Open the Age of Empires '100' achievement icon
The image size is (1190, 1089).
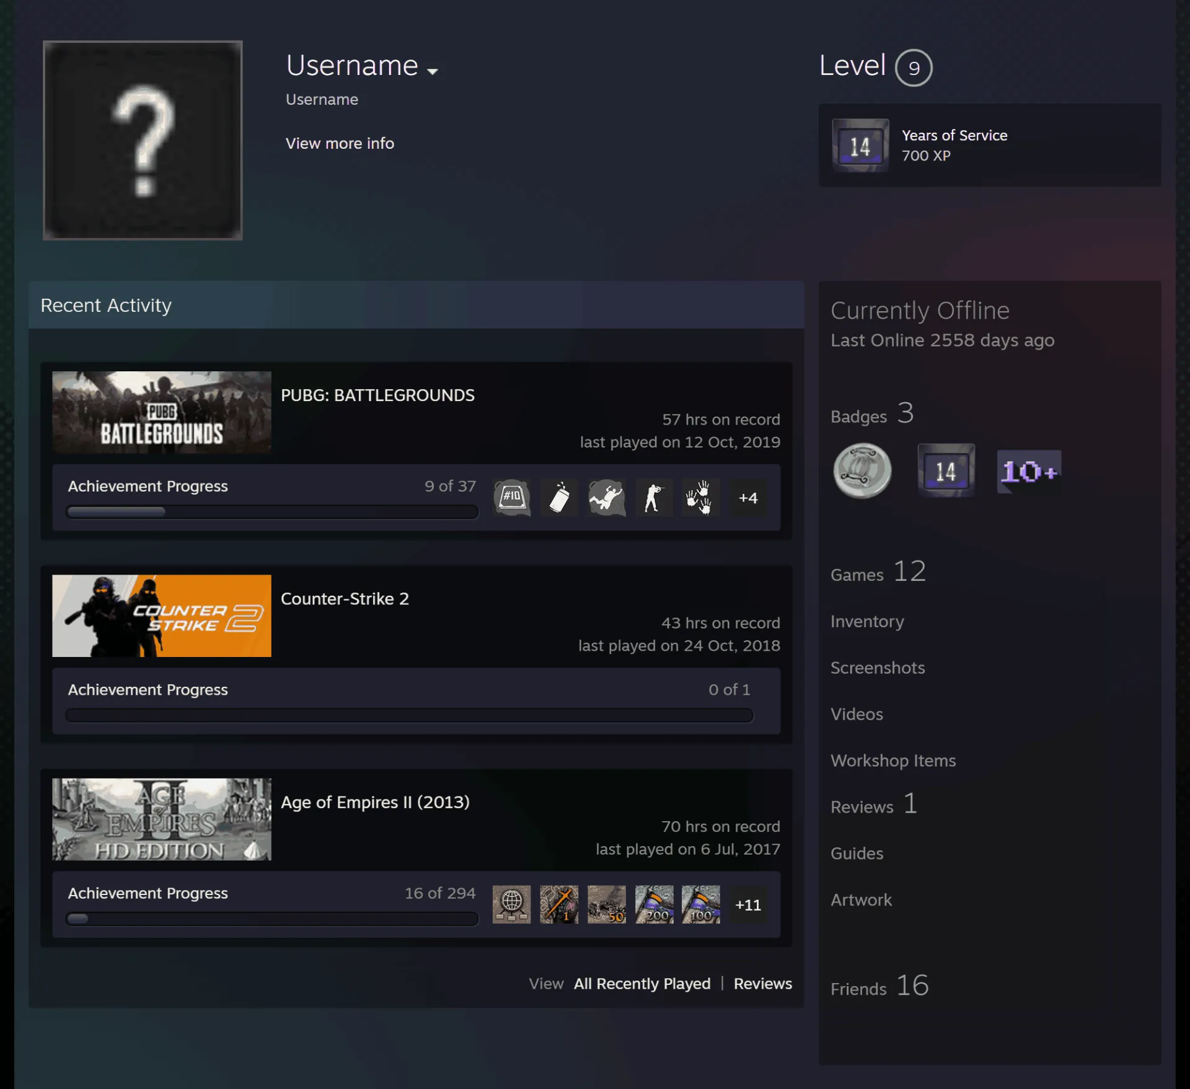coord(700,904)
